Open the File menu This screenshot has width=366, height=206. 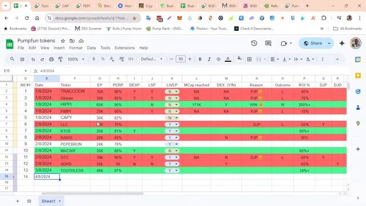coord(21,48)
